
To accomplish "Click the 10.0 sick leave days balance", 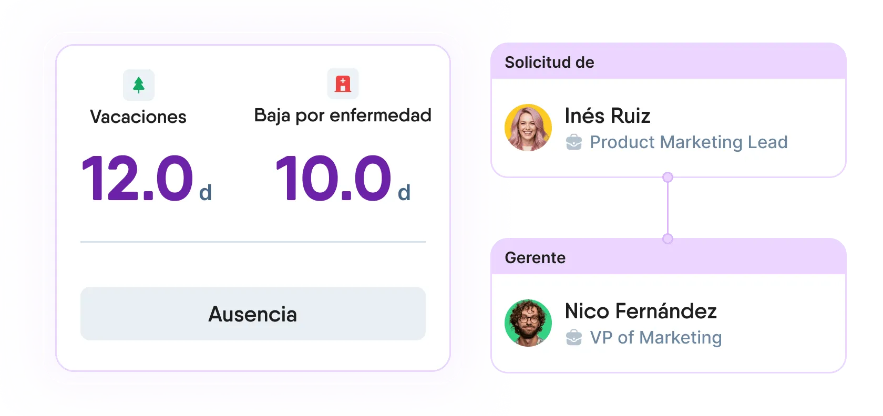I will (x=333, y=179).
